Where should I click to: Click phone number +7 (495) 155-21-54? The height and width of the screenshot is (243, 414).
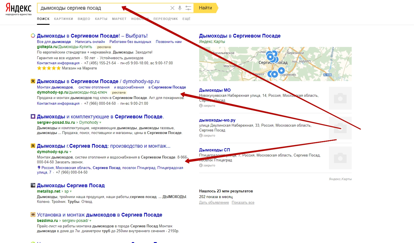pos(100,63)
